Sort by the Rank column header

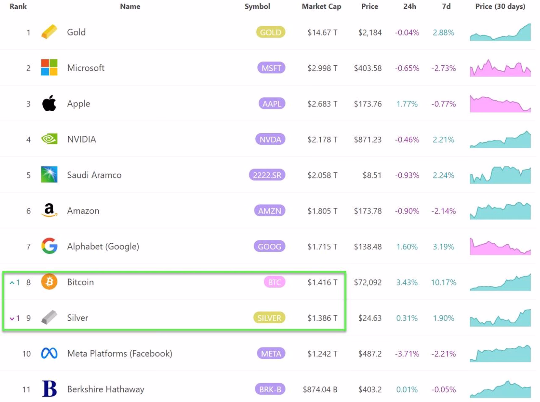(18, 6)
